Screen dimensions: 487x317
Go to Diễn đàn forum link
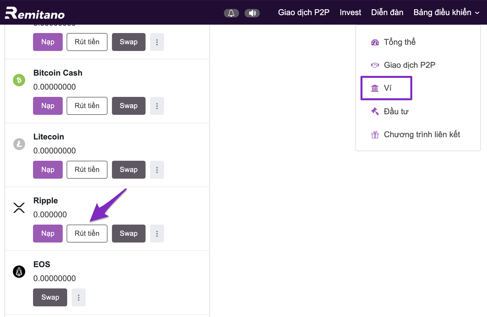coord(387,13)
